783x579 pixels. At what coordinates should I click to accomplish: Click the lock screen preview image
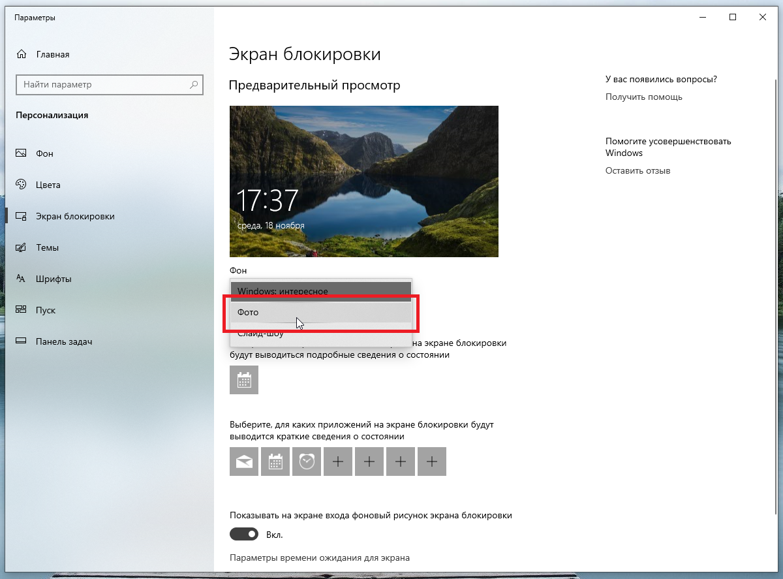(364, 181)
